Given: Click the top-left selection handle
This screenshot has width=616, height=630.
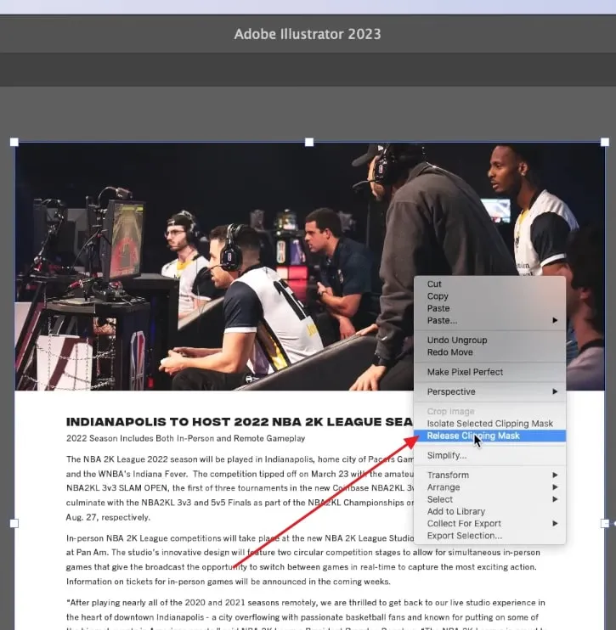Looking at the screenshot, I should click(14, 142).
